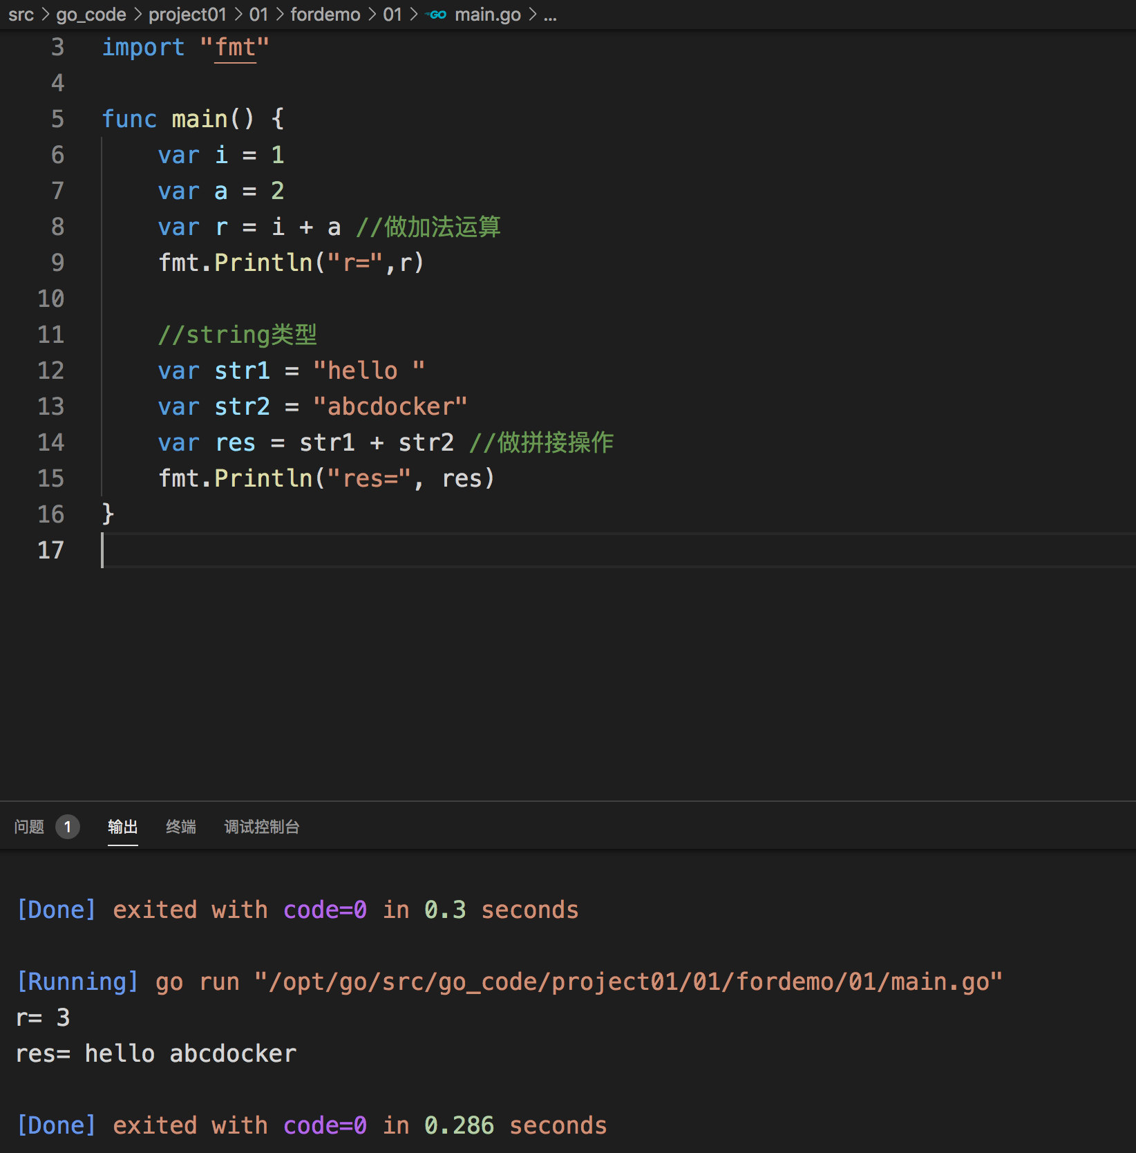This screenshot has height=1153, width=1136.
Task: Open the src breadcrumb segment
Action: click(21, 15)
